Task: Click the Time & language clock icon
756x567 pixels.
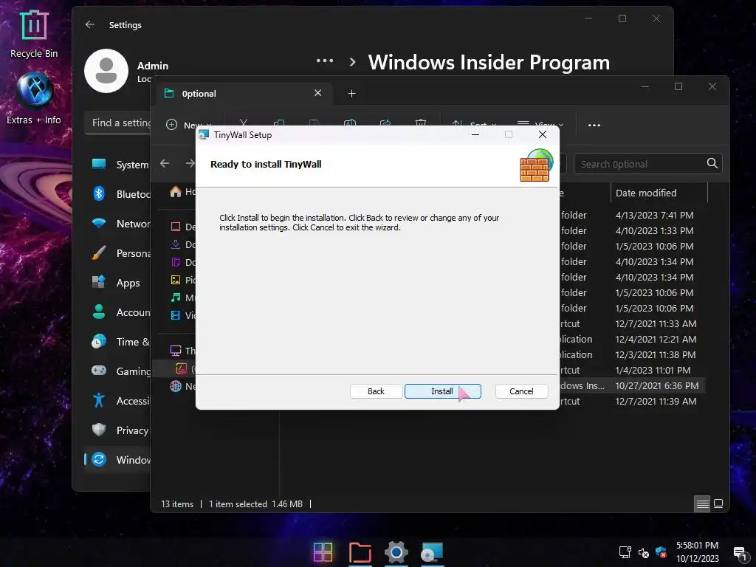Action: point(99,341)
